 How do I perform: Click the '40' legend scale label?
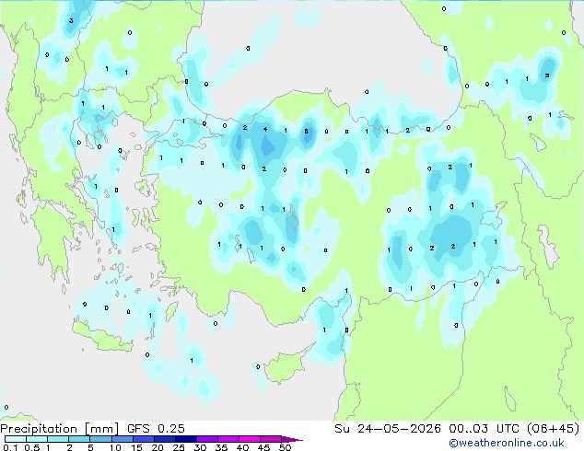tap(243, 447)
